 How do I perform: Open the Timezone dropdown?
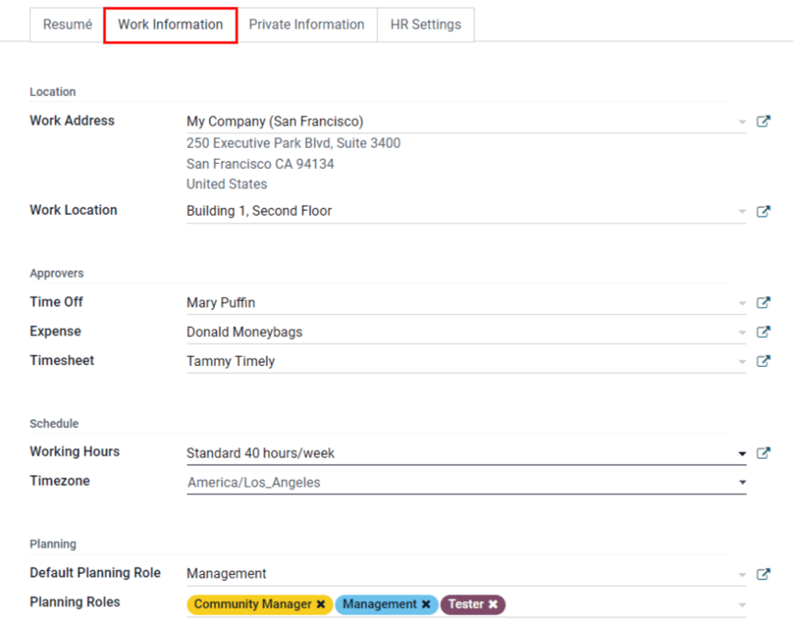tap(741, 482)
